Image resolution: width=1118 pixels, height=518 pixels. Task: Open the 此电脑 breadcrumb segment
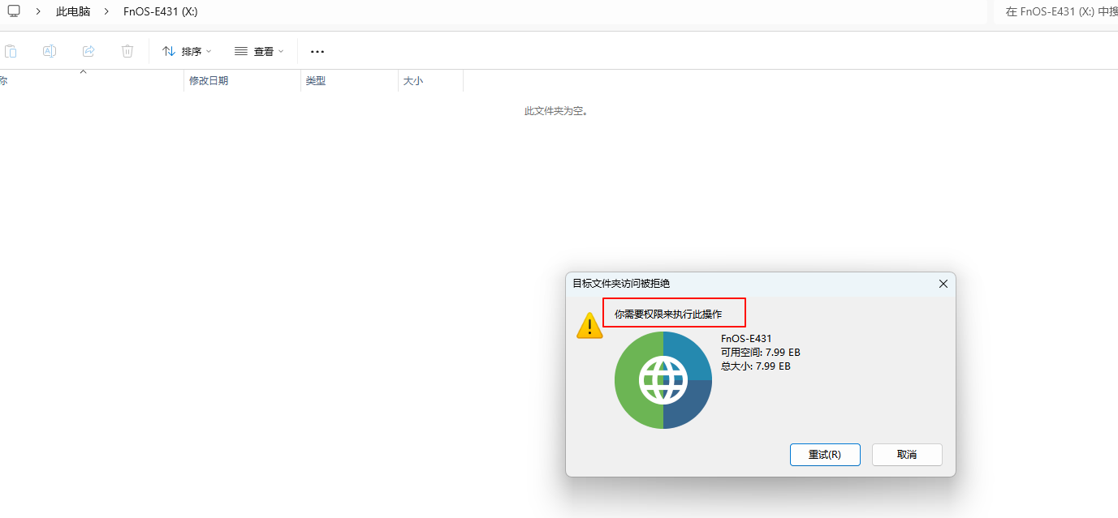click(73, 12)
